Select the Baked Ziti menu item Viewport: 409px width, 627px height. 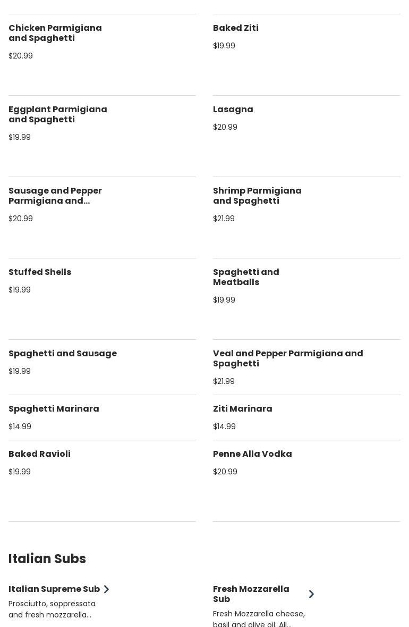coord(236,28)
